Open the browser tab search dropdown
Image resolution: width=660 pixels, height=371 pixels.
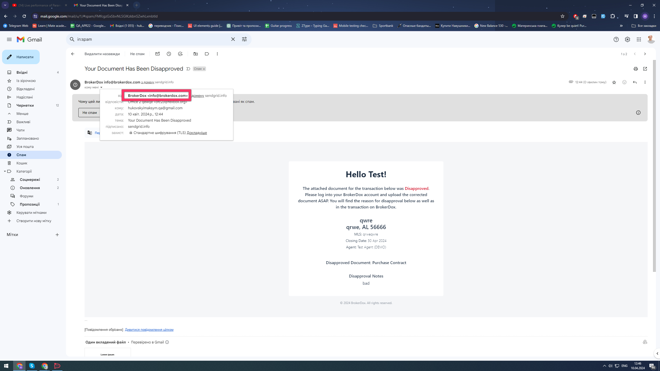5,5
